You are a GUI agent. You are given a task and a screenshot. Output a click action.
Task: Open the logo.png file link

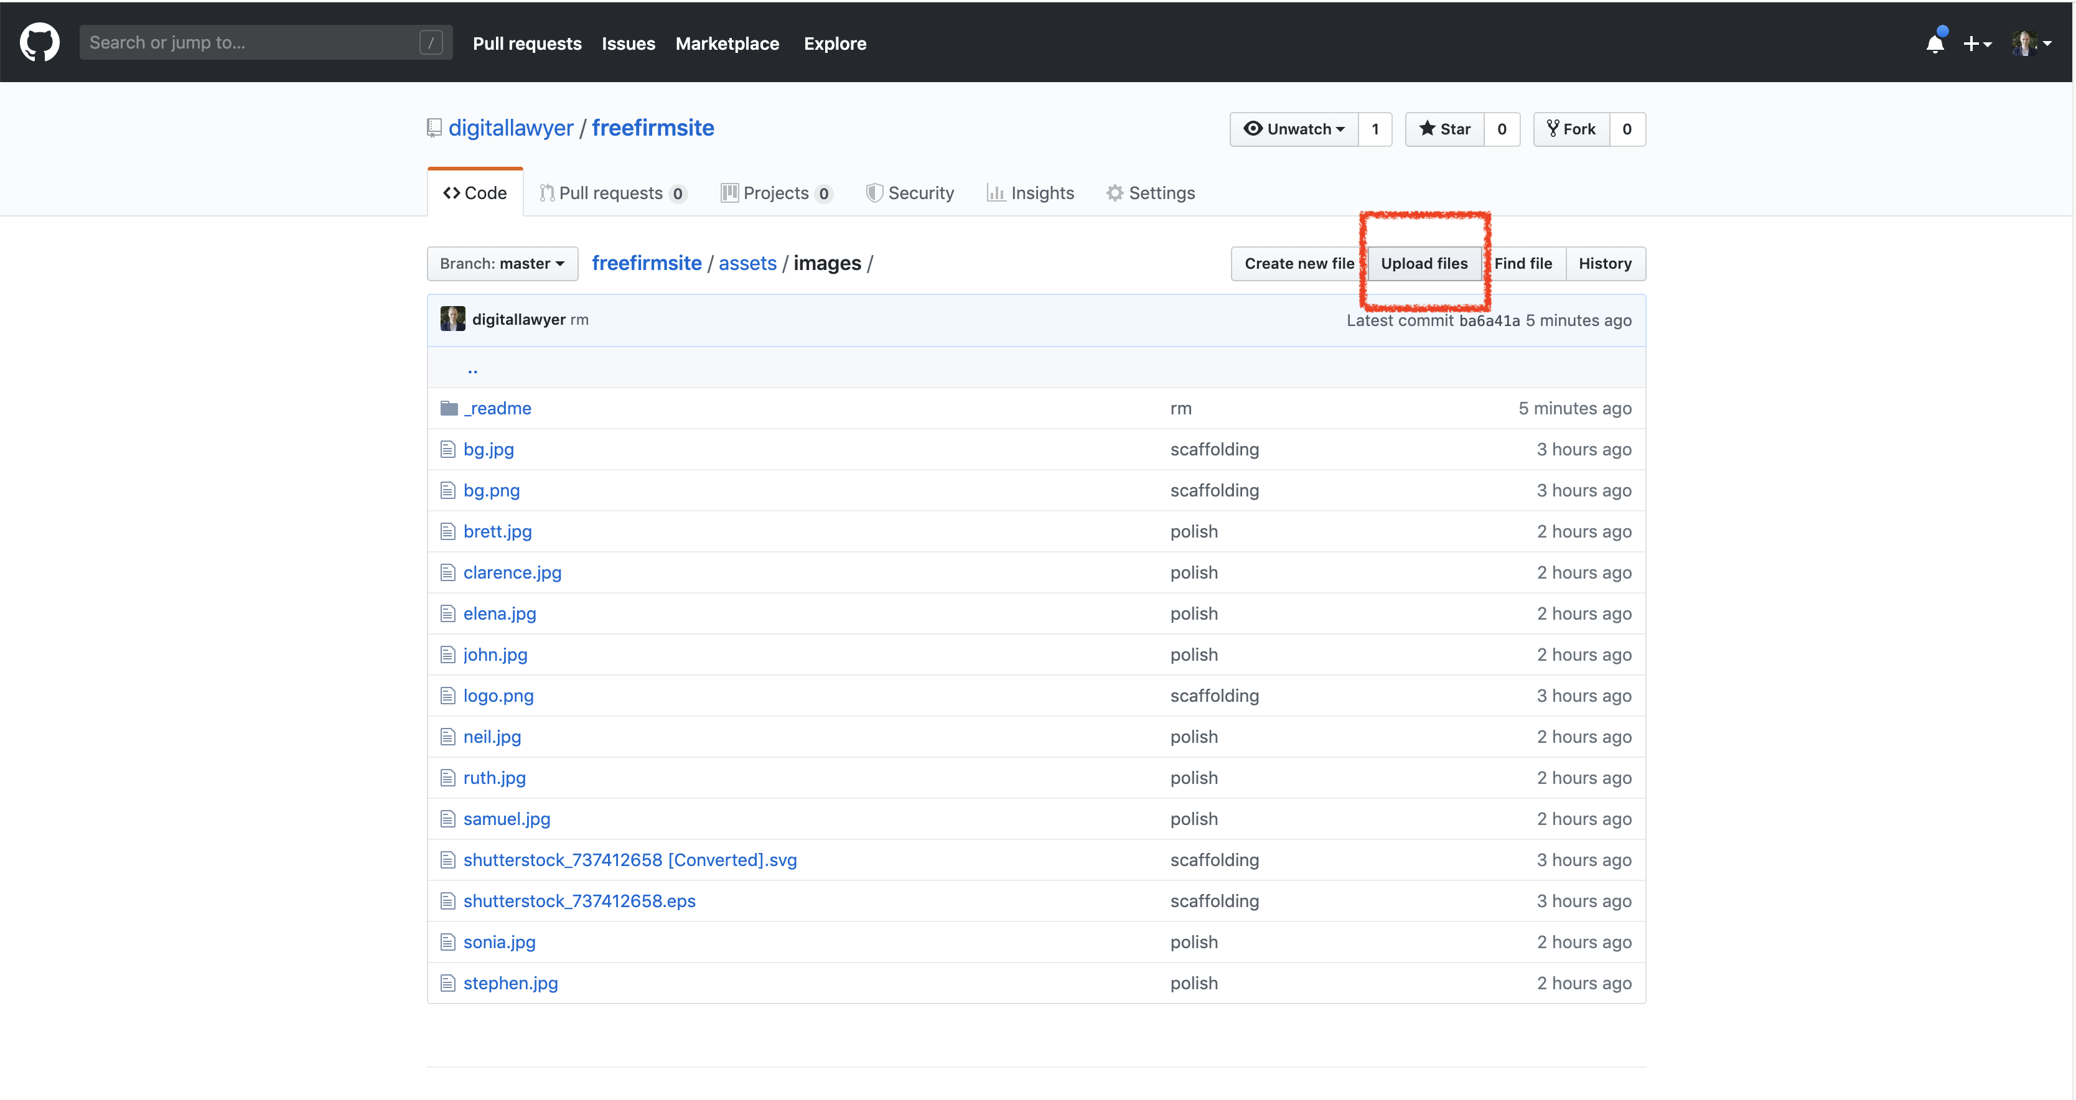498,696
